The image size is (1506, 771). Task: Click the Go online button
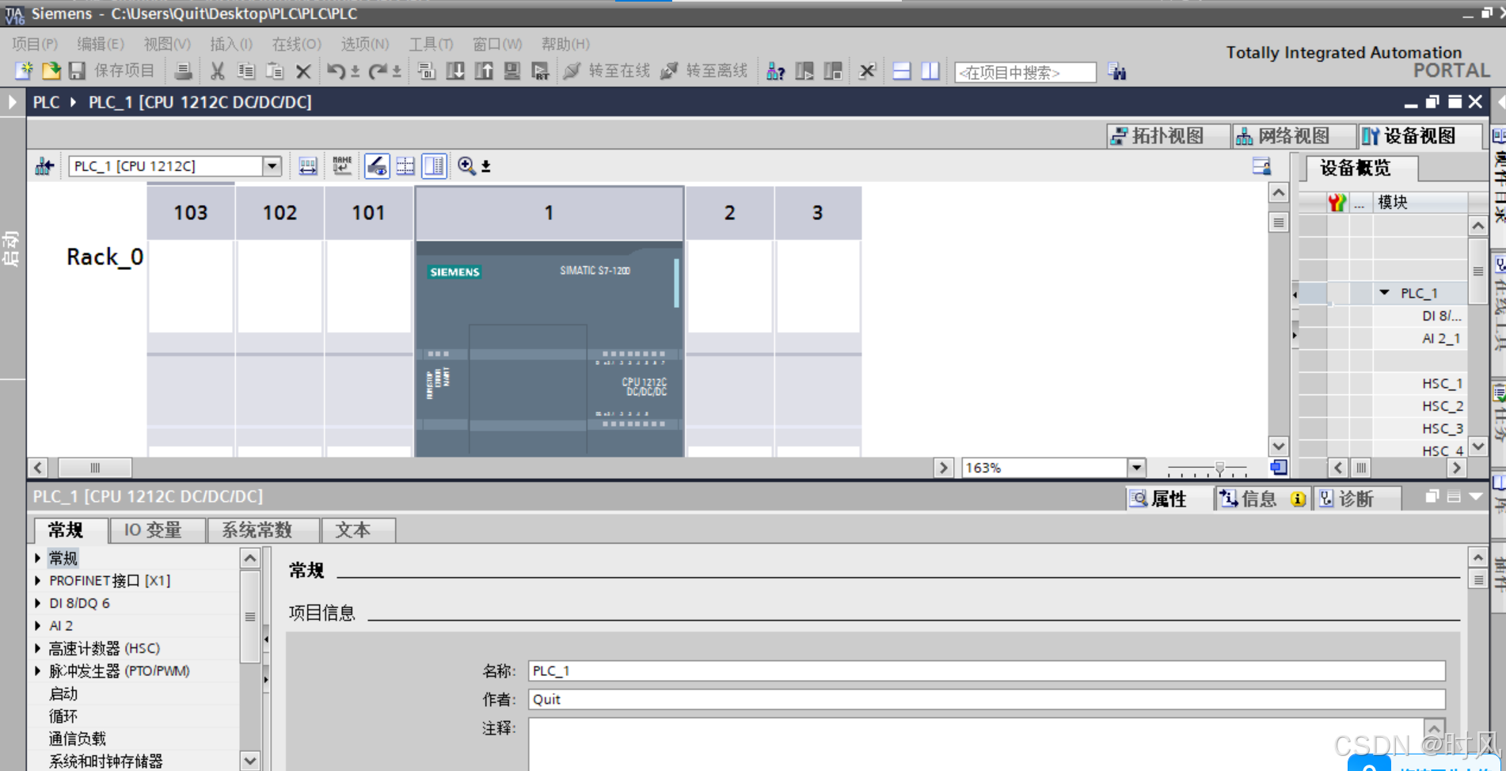[607, 71]
